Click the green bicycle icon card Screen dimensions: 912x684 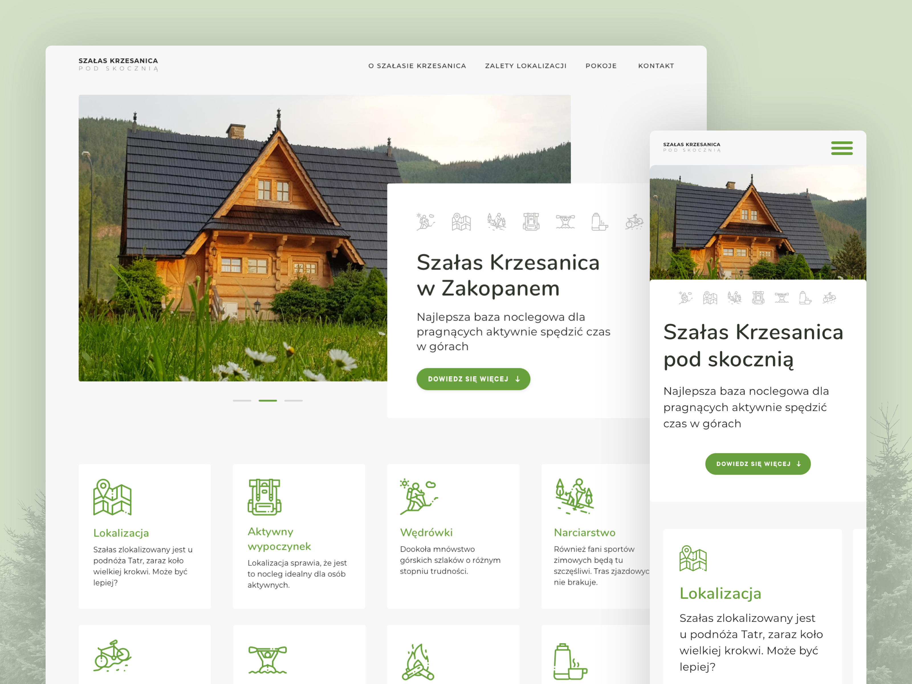pyautogui.click(x=112, y=655)
